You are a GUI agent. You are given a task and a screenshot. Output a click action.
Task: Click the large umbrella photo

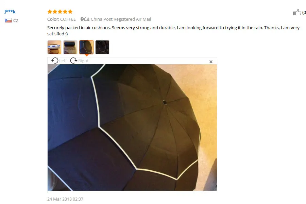(x=132, y=127)
